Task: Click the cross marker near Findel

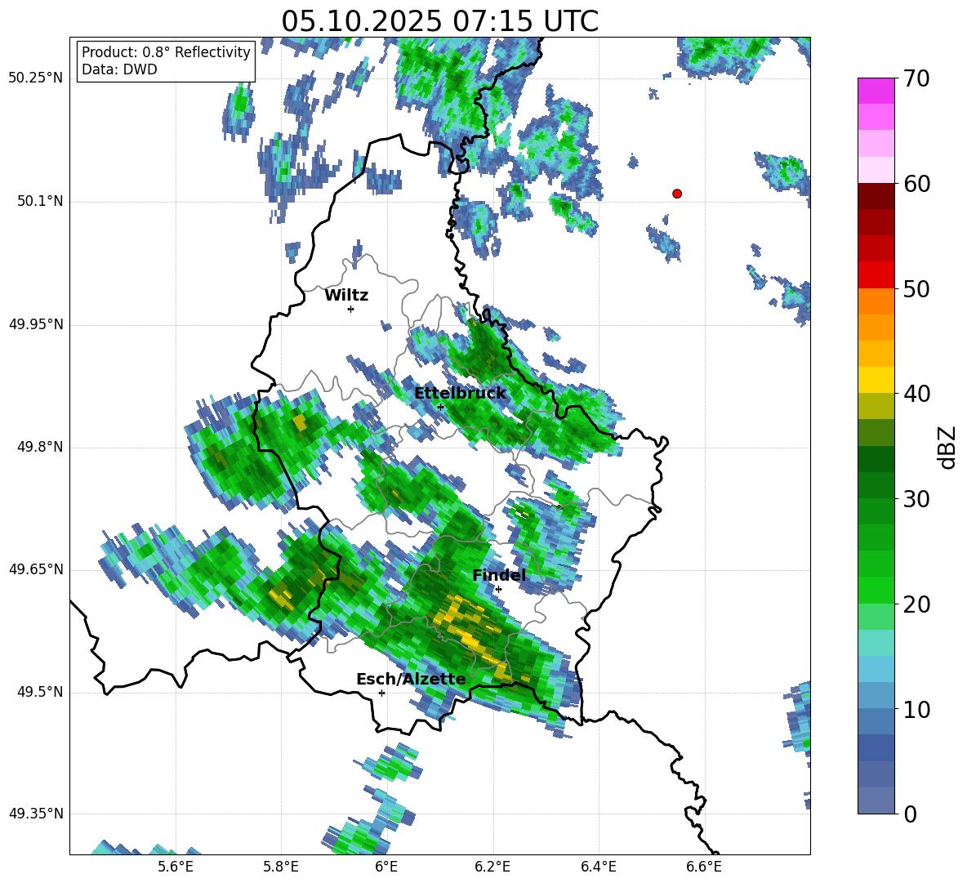Action: pos(498,589)
